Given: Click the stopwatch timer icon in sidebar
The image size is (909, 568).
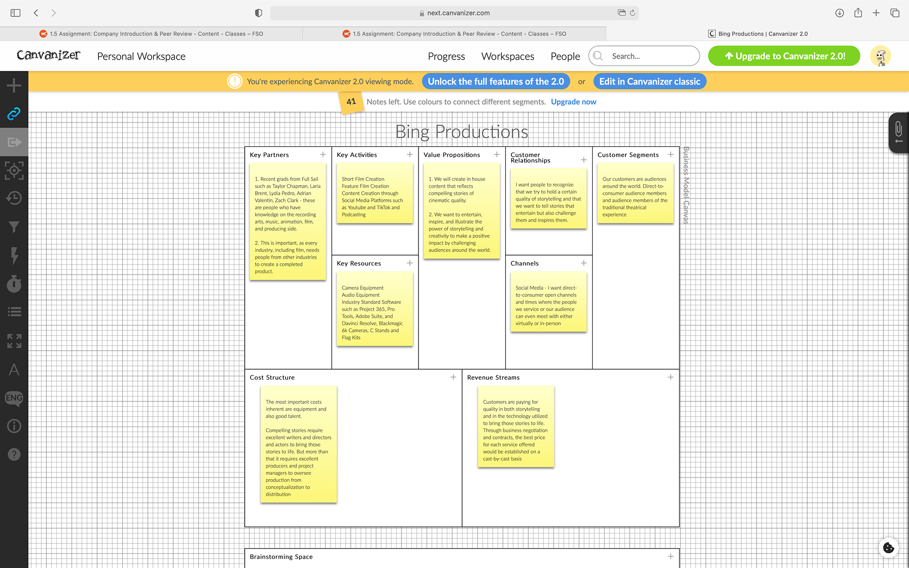Looking at the screenshot, I should point(14,284).
